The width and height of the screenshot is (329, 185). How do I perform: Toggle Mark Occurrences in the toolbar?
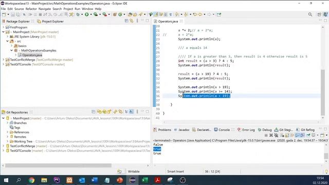156,14
